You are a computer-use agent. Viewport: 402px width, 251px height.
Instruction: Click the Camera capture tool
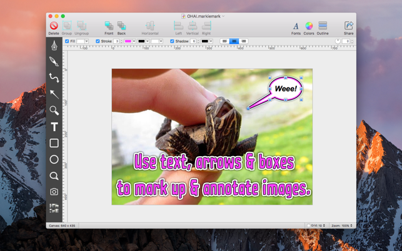coord(54,192)
